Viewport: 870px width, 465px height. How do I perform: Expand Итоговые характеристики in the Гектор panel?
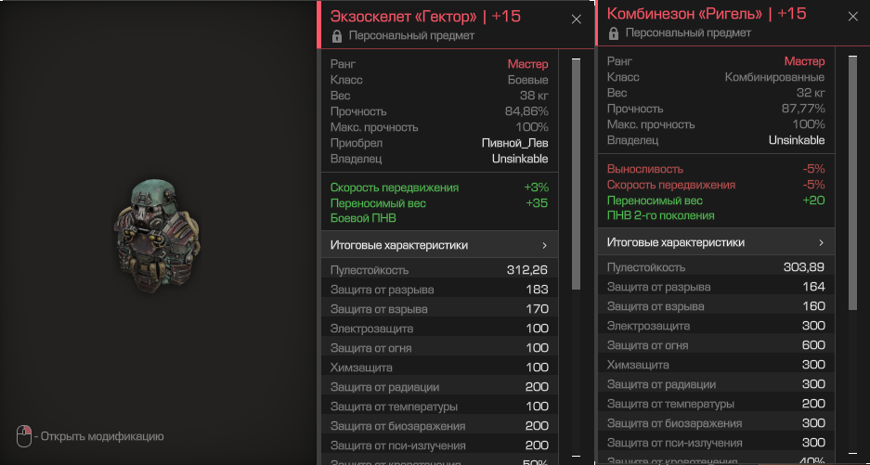click(x=438, y=245)
